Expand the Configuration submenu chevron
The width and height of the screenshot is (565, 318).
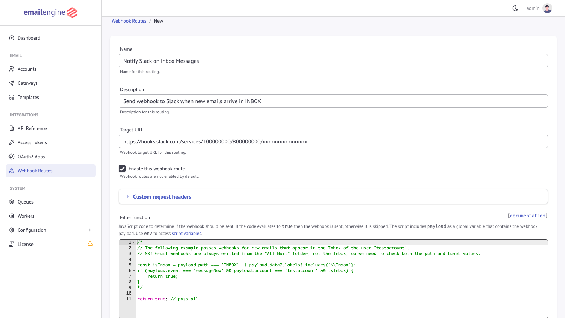(x=90, y=230)
